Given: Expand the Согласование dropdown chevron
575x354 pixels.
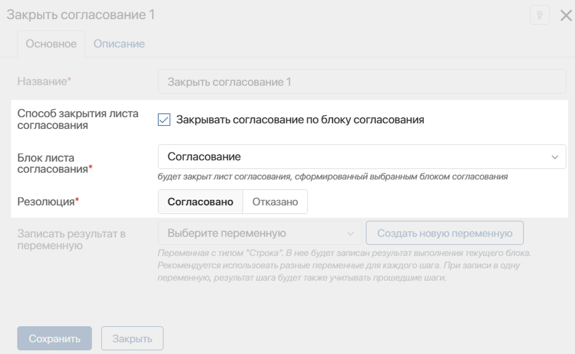Looking at the screenshot, I should click(555, 157).
